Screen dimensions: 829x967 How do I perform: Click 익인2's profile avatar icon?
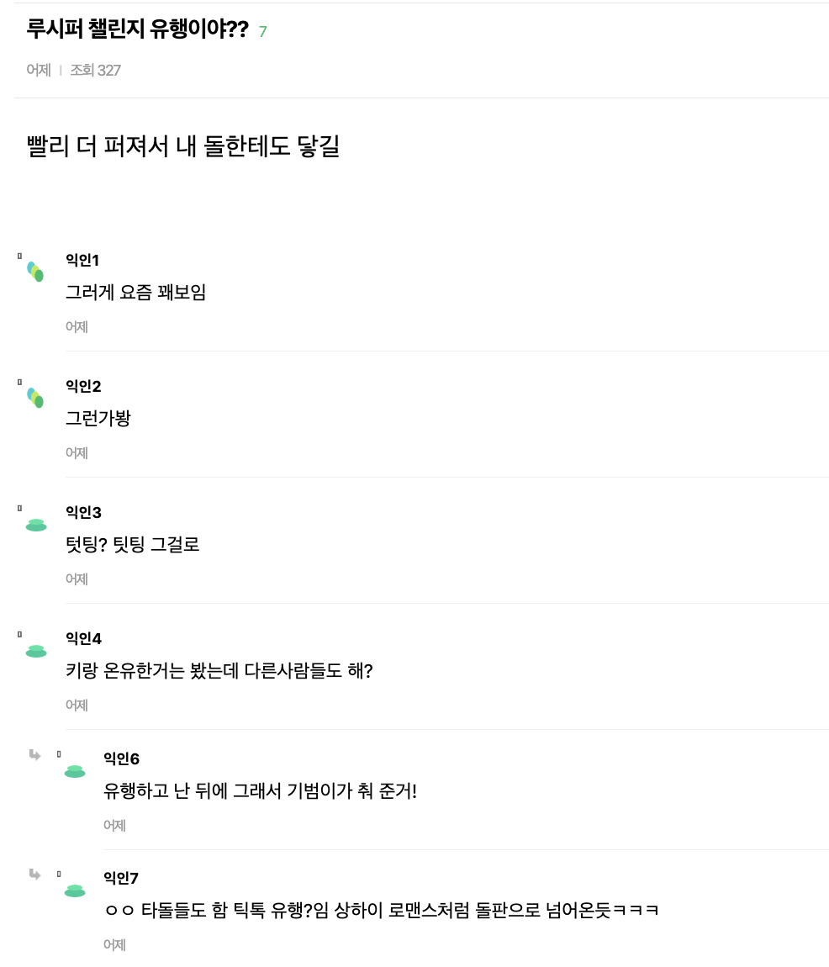[x=35, y=398]
